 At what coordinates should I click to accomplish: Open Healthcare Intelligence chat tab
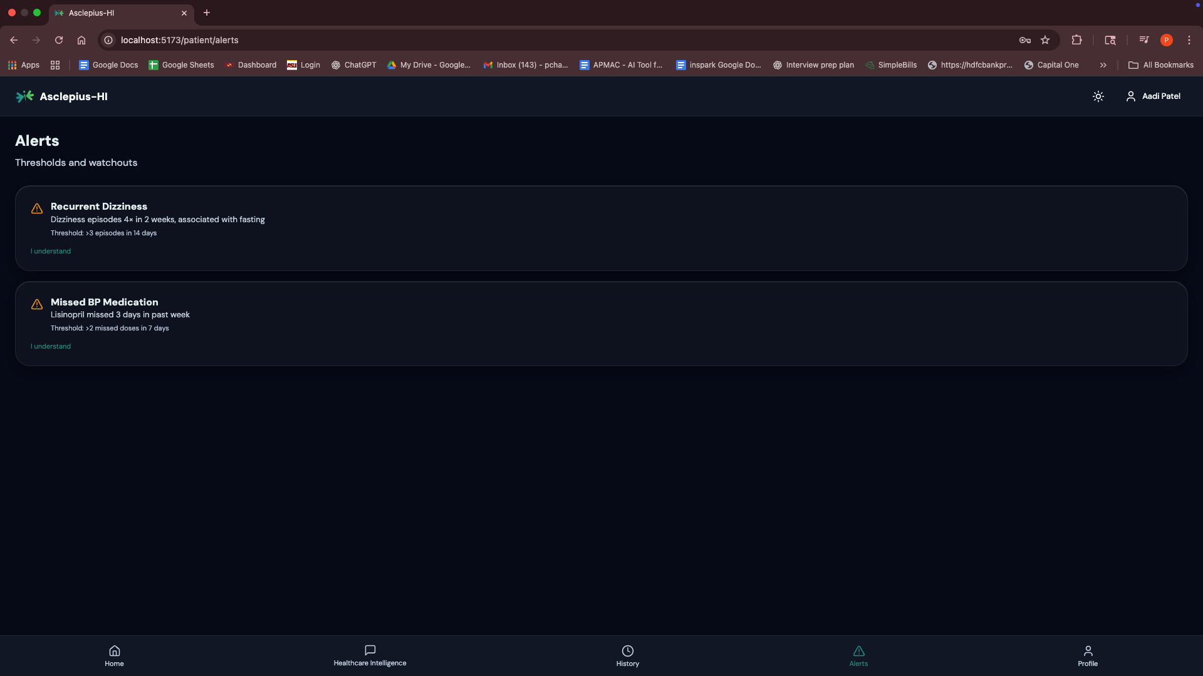[370, 655]
